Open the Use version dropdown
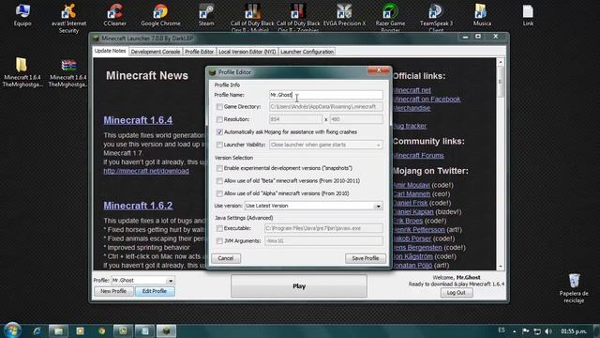This screenshot has height=338, width=600. 313,206
